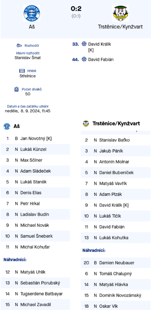Click referee name Stanislav Šmat

tap(28, 58)
